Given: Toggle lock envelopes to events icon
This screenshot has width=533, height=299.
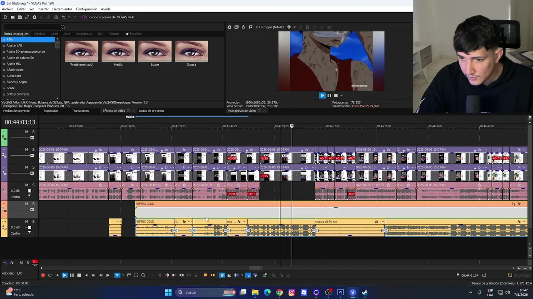Looking at the screenshot, I should point(248,275).
